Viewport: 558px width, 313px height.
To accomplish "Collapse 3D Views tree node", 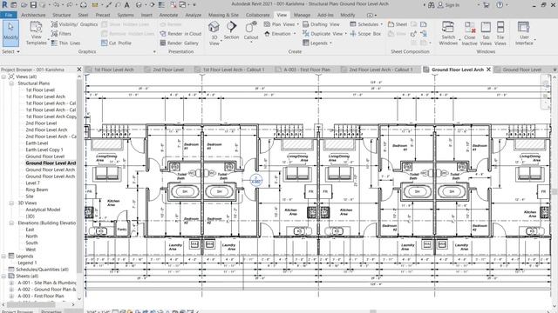I will click(x=11, y=203).
